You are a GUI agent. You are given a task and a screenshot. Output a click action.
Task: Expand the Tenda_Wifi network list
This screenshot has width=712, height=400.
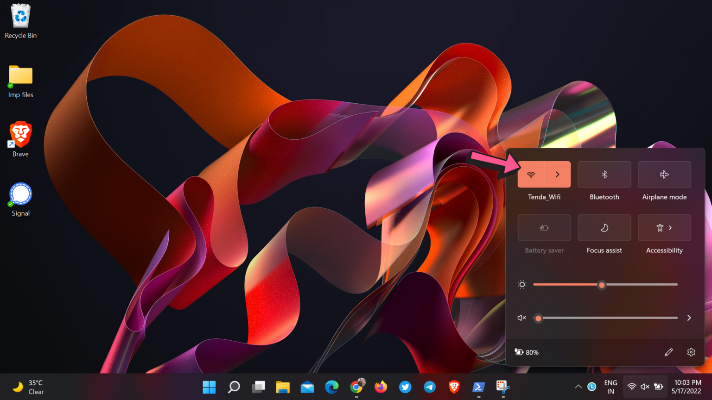(557, 175)
